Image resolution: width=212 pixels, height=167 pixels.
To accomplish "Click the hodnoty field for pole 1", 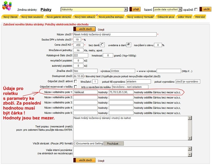I will click(x=121, y=92).
